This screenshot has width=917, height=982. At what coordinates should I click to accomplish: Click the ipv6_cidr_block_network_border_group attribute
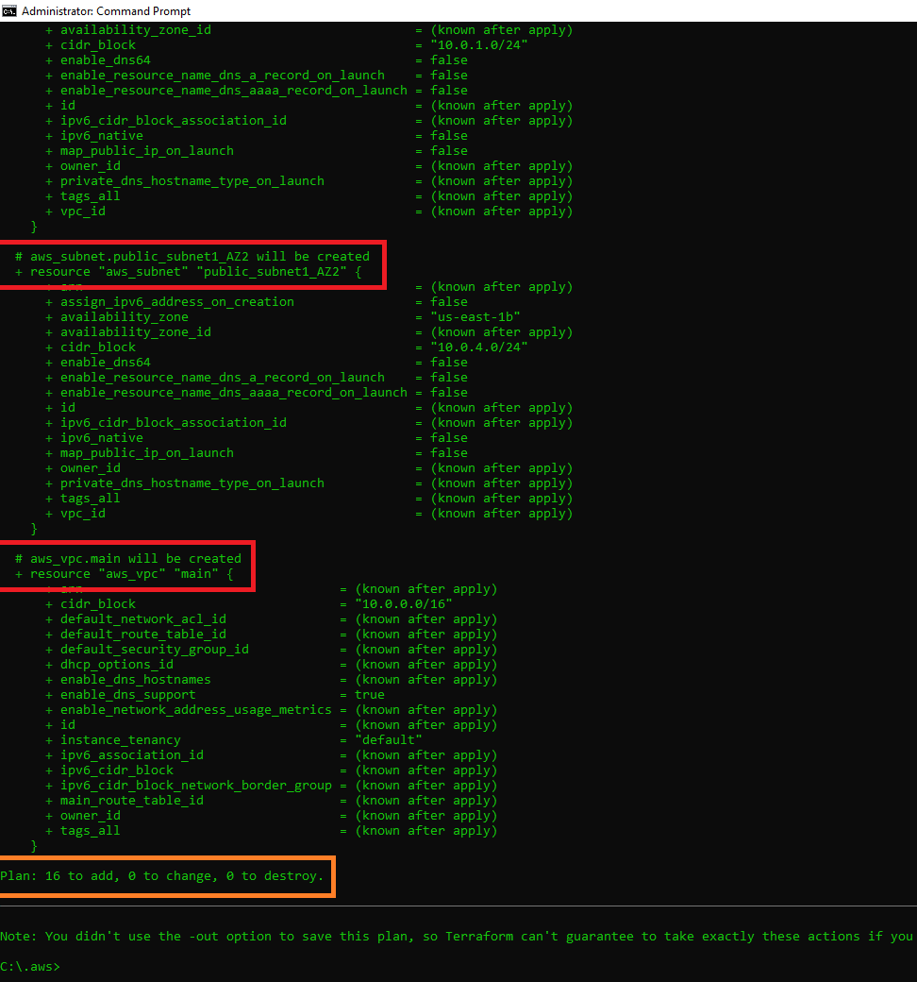tap(196, 786)
